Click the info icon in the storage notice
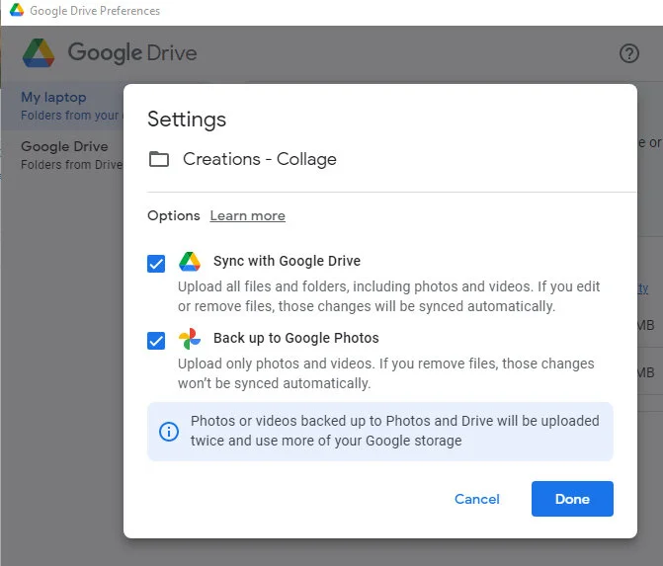This screenshot has width=663, height=566. 169,432
